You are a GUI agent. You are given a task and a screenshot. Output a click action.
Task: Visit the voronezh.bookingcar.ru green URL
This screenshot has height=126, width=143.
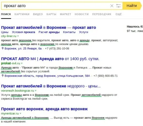tap(18, 91)
